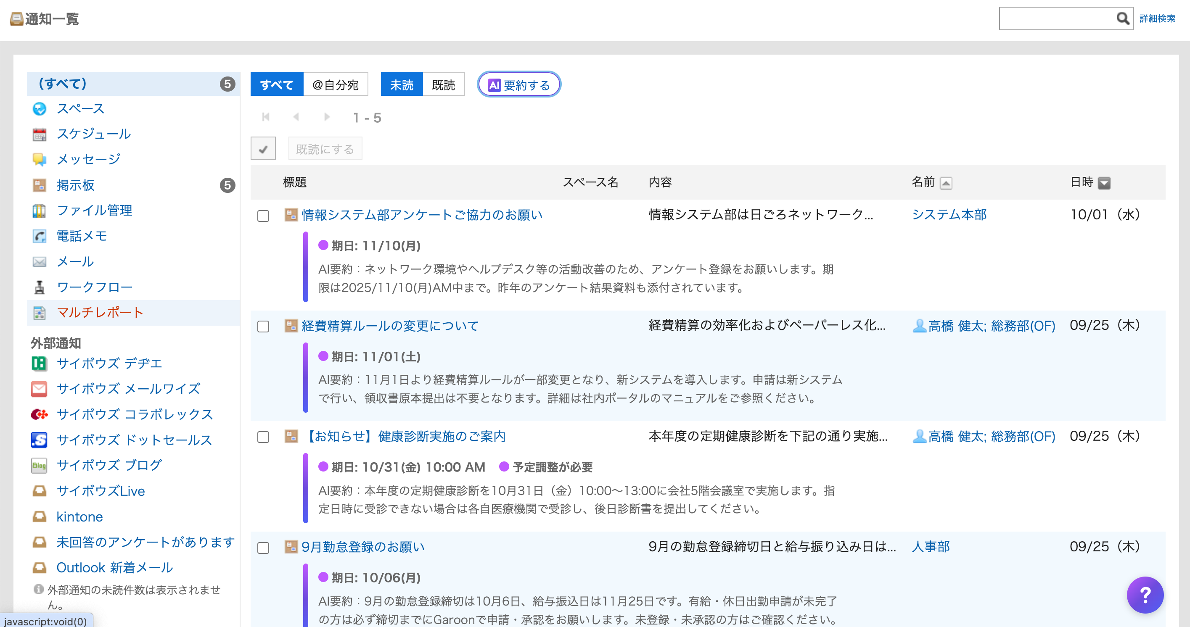
Task: Check the box for 経費精算ルールの変更について
Action: click(263, 327)
